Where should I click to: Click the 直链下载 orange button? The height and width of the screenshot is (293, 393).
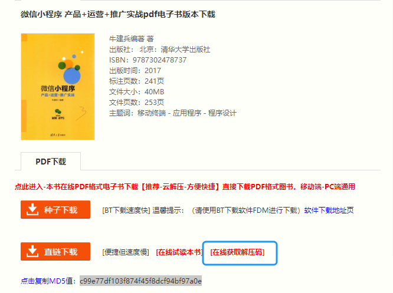point(55,251)
